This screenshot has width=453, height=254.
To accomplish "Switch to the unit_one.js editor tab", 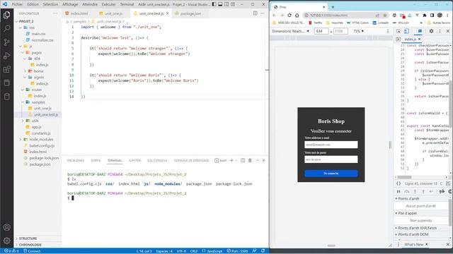I will point(112,13).
